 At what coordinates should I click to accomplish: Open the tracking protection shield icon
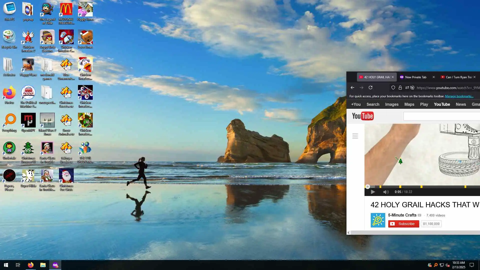point(393,87)
